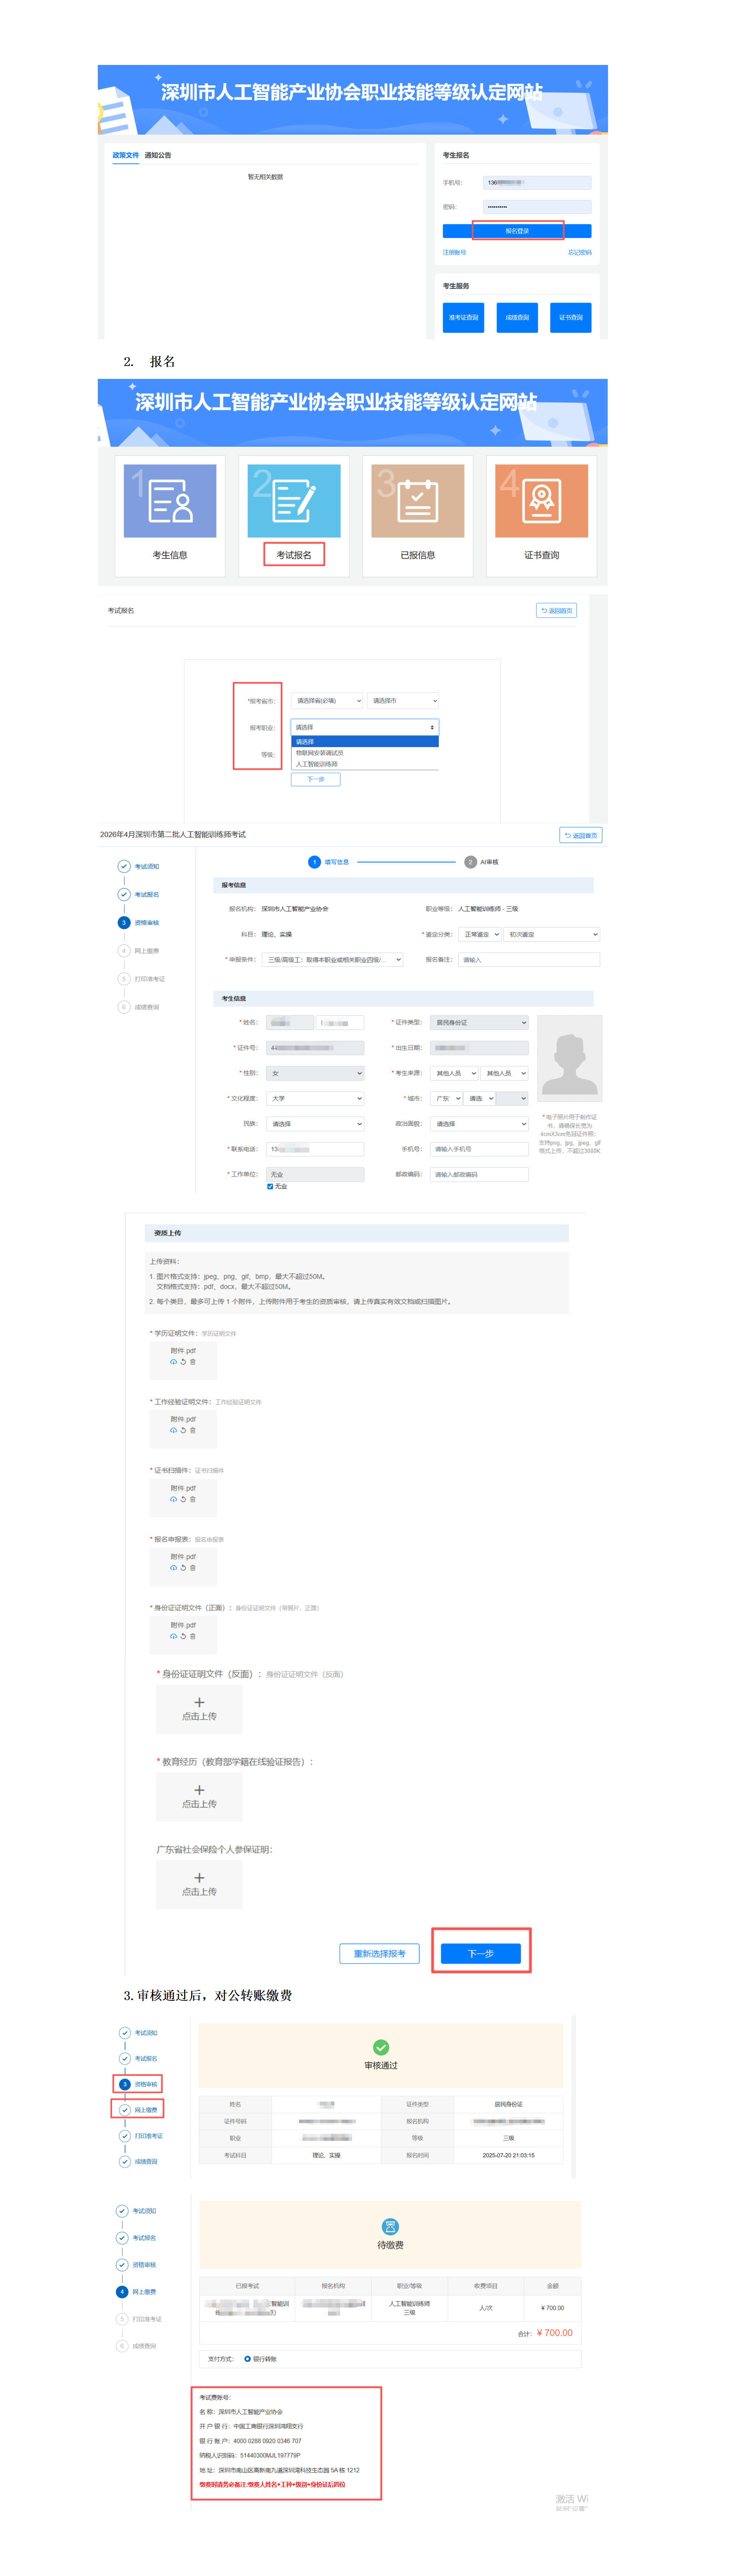Image resolution: width=732 pixels, height=2576 pixels.
Task: Delete the 报名申报表 attachment with trash icon
Action: pyautogui.click(x=193, y=1568)
